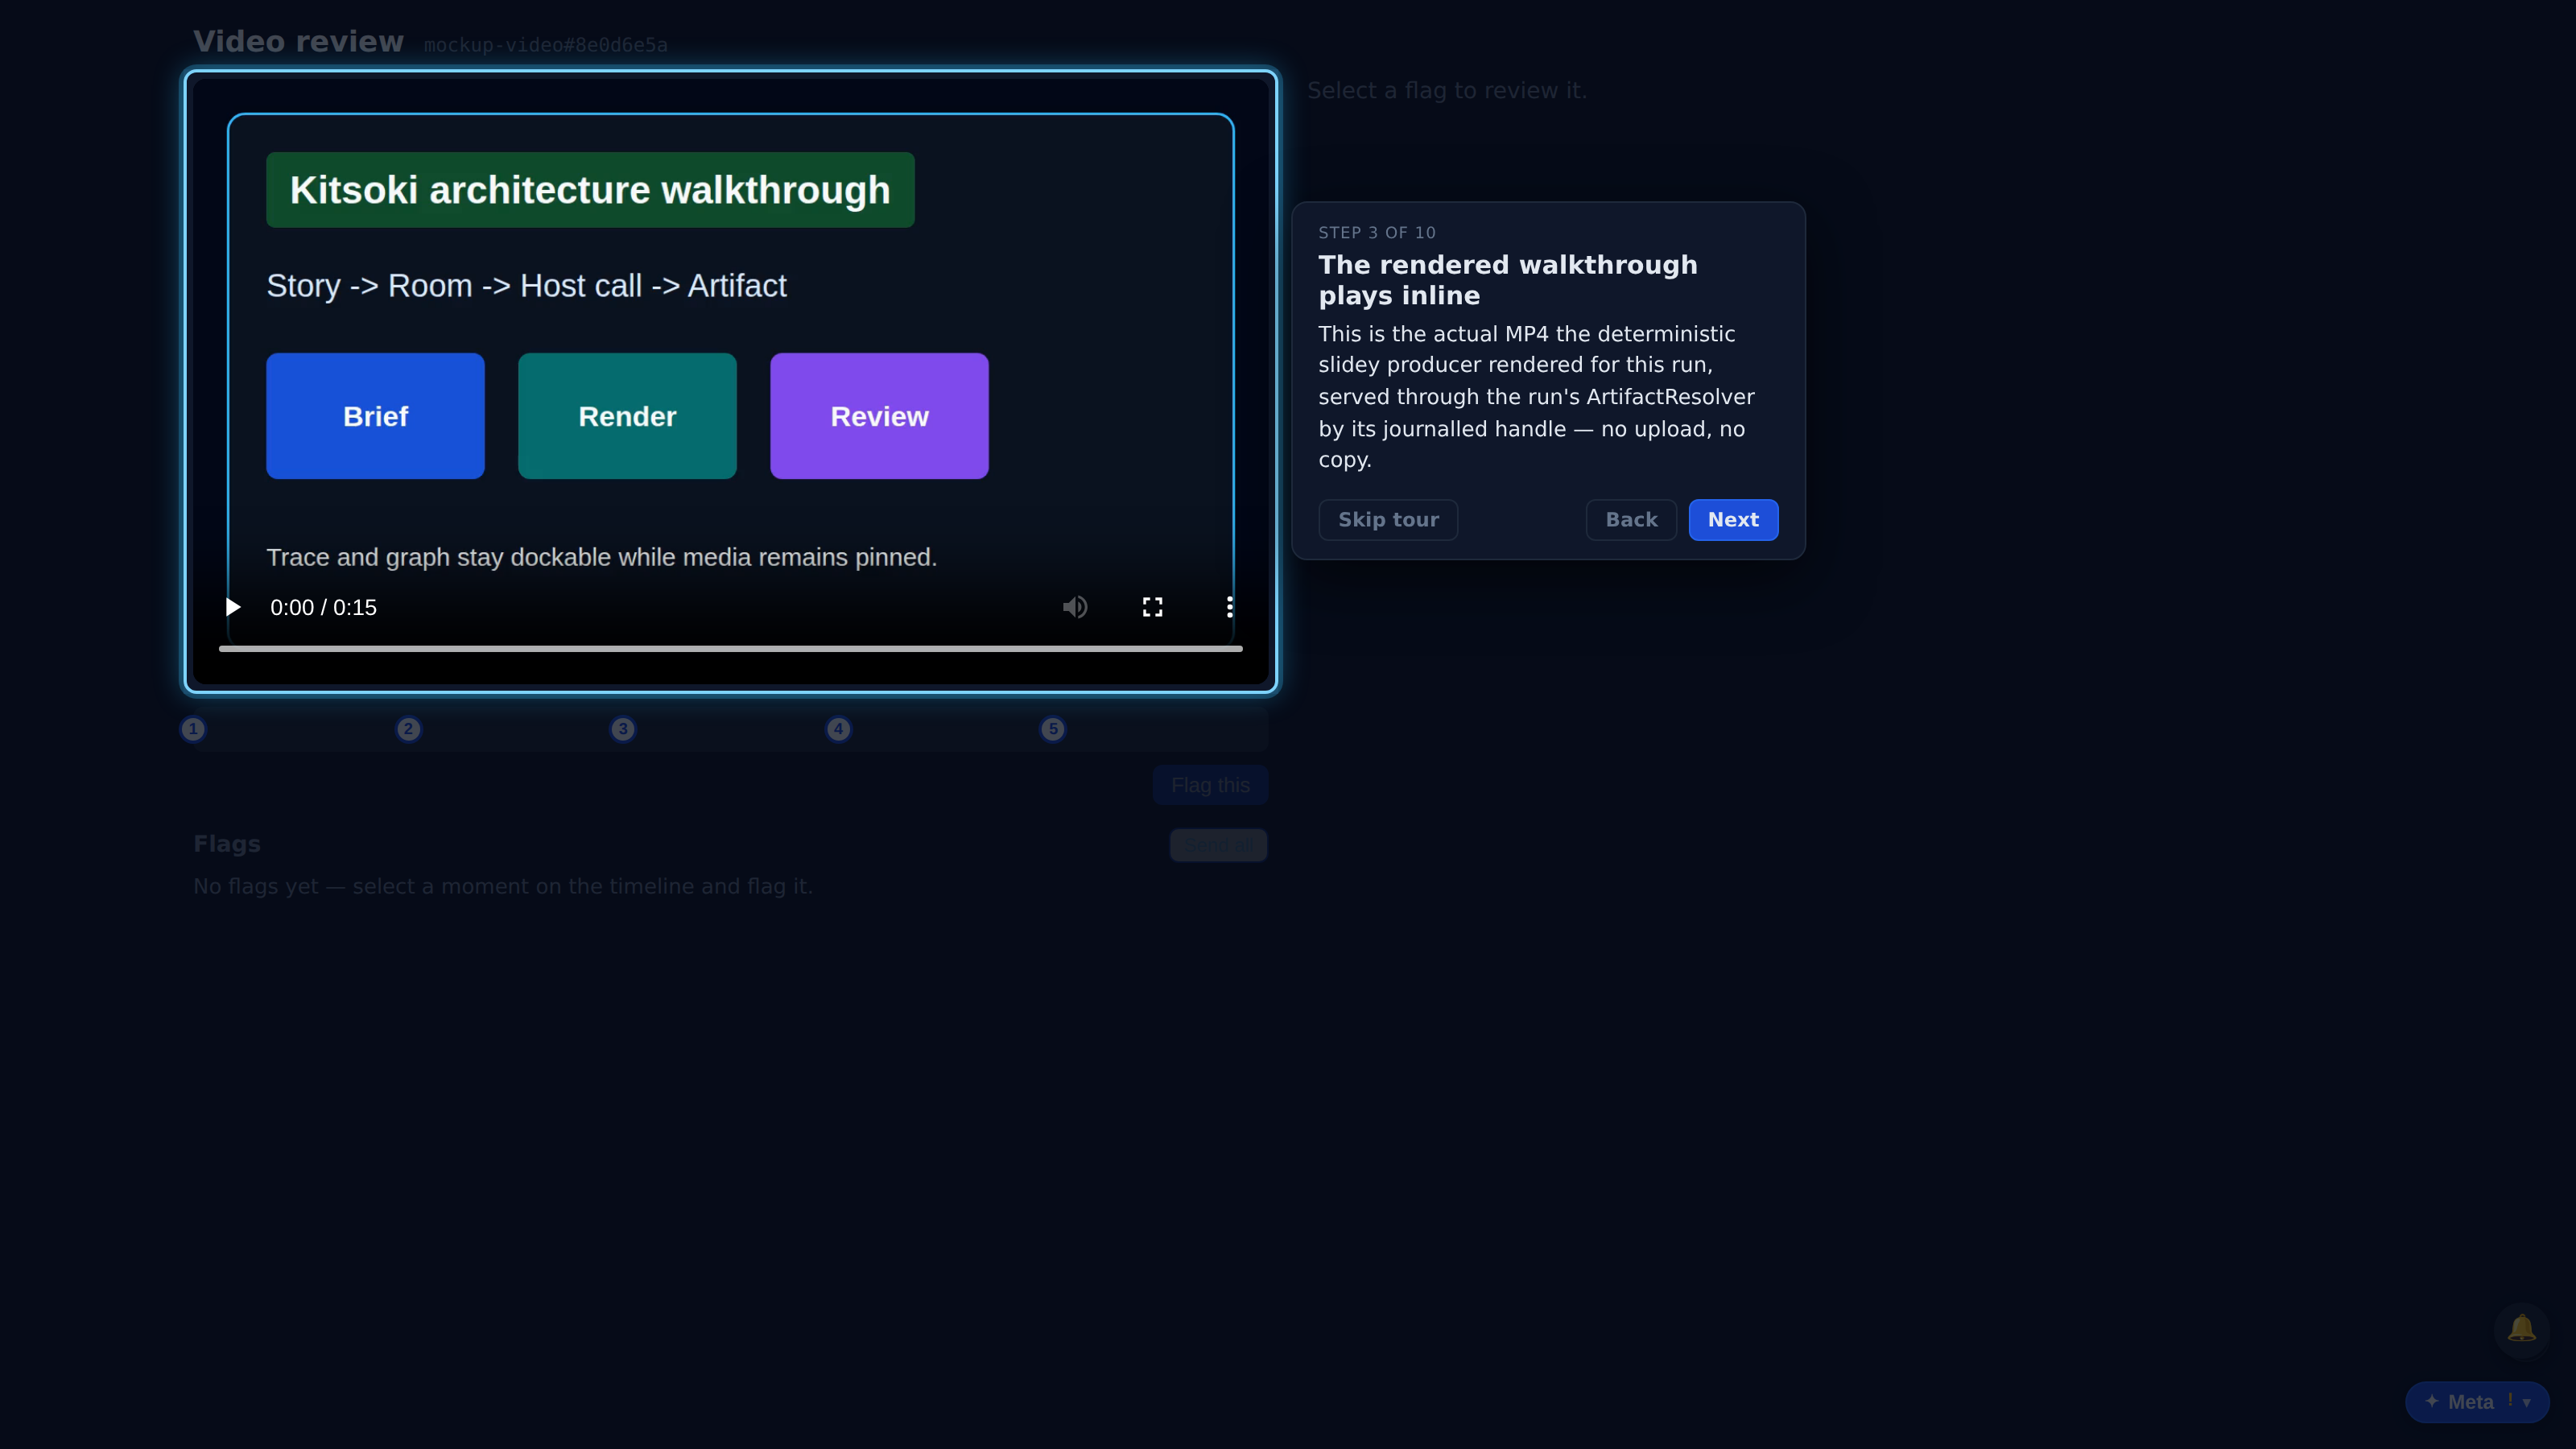Select timeline marker 2
2576x1449 pixels.
point(408,729)
